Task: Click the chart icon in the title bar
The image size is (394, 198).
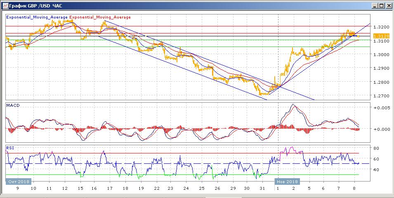Action: pyautogui.click(x=5, y=5)
